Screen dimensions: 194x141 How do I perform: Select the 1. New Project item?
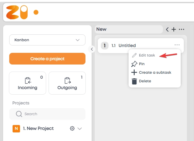pyautogui.click(x=38, y=128)
